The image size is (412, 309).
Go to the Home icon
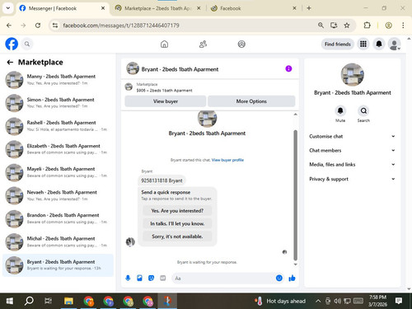(x=164, y=44)
